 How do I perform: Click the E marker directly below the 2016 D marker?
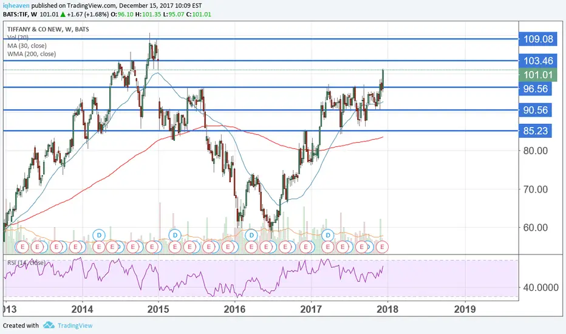point(251,247)
